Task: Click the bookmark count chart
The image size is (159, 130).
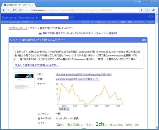Action: click(x=89, y=95)
